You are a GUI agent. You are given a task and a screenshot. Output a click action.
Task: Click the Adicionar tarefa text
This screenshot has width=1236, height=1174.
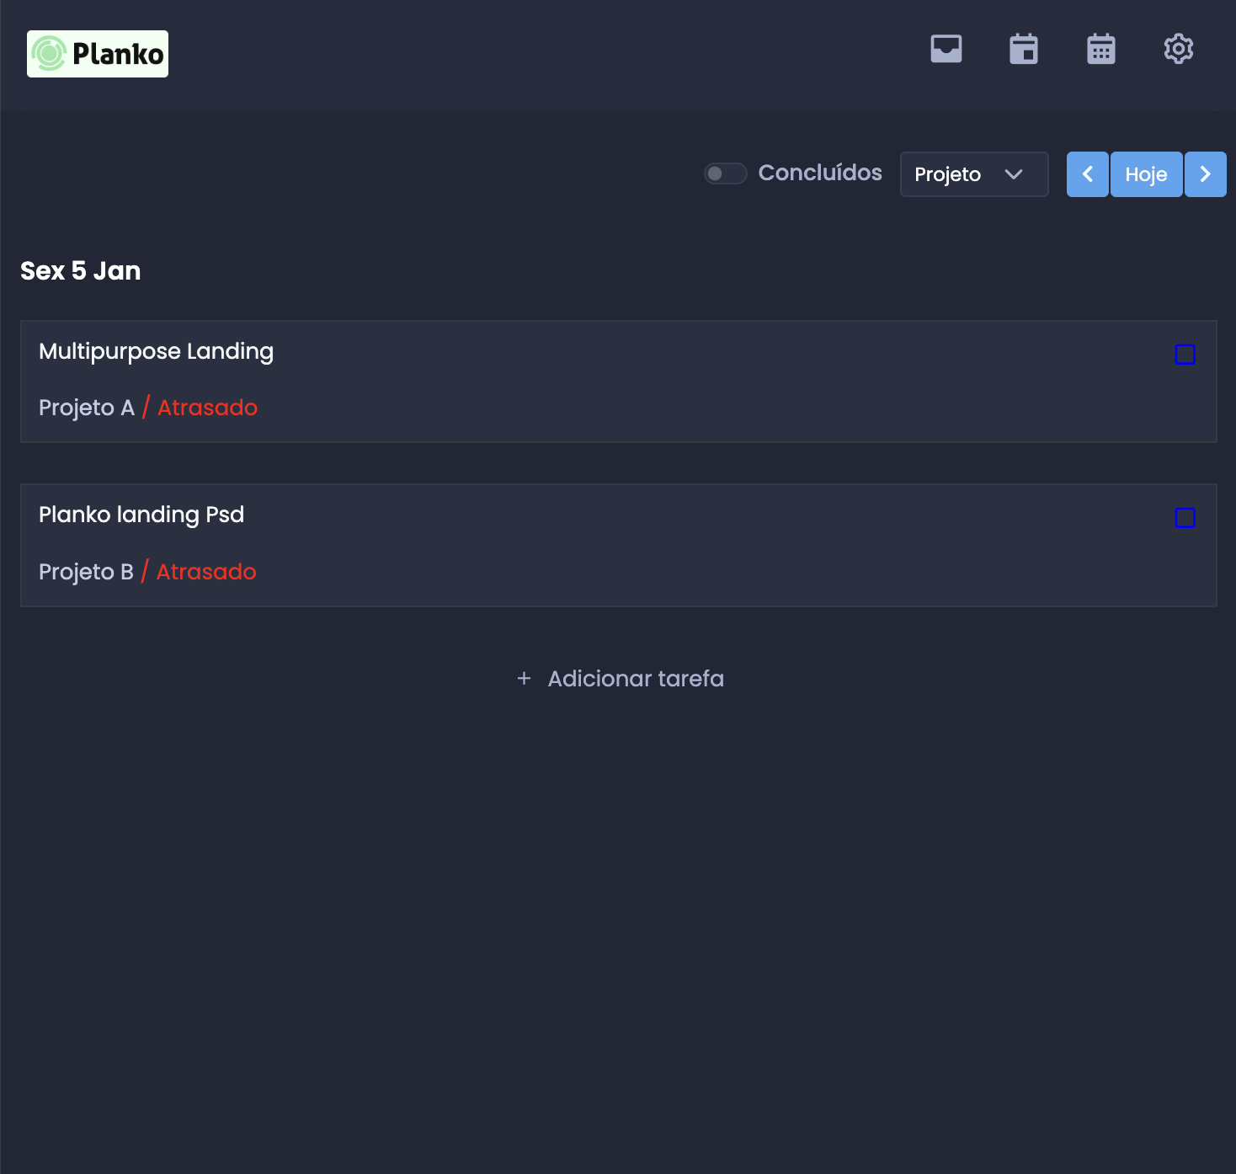636,679
